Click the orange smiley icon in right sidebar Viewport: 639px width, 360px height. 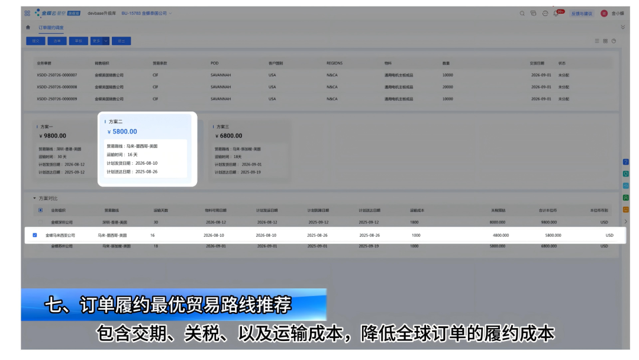click(626, 209)
